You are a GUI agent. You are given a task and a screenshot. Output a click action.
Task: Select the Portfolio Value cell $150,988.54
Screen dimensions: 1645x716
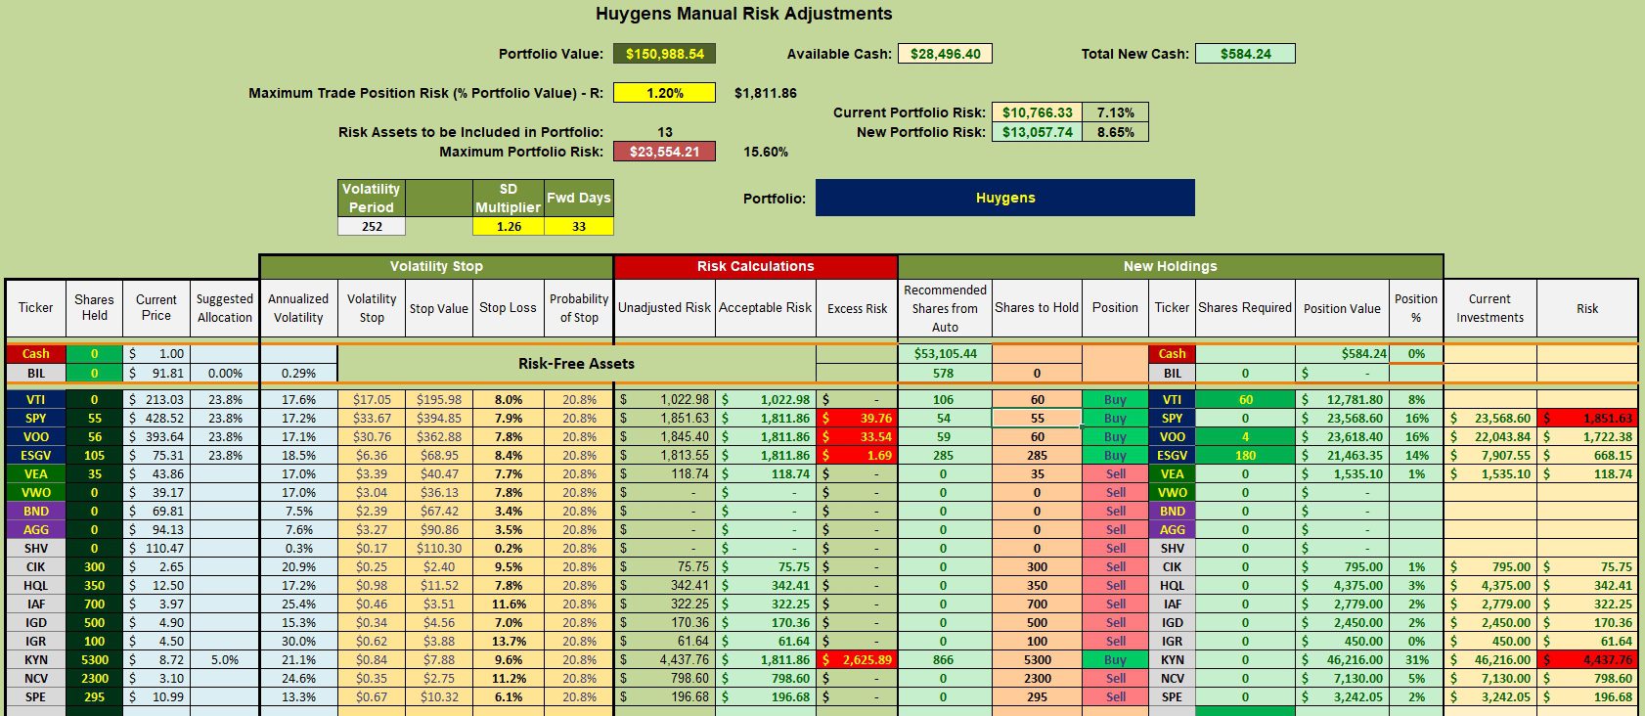tap(665, 54)
